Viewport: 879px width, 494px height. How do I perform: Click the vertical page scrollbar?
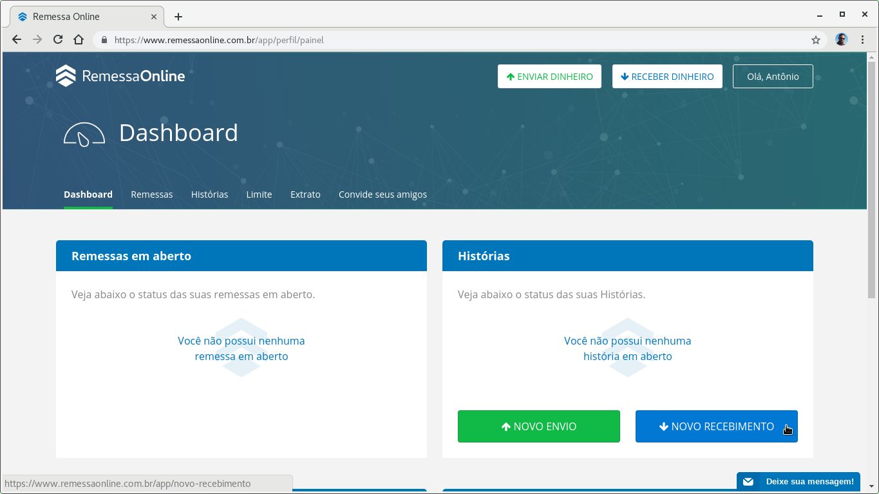[x=872, y=180]
